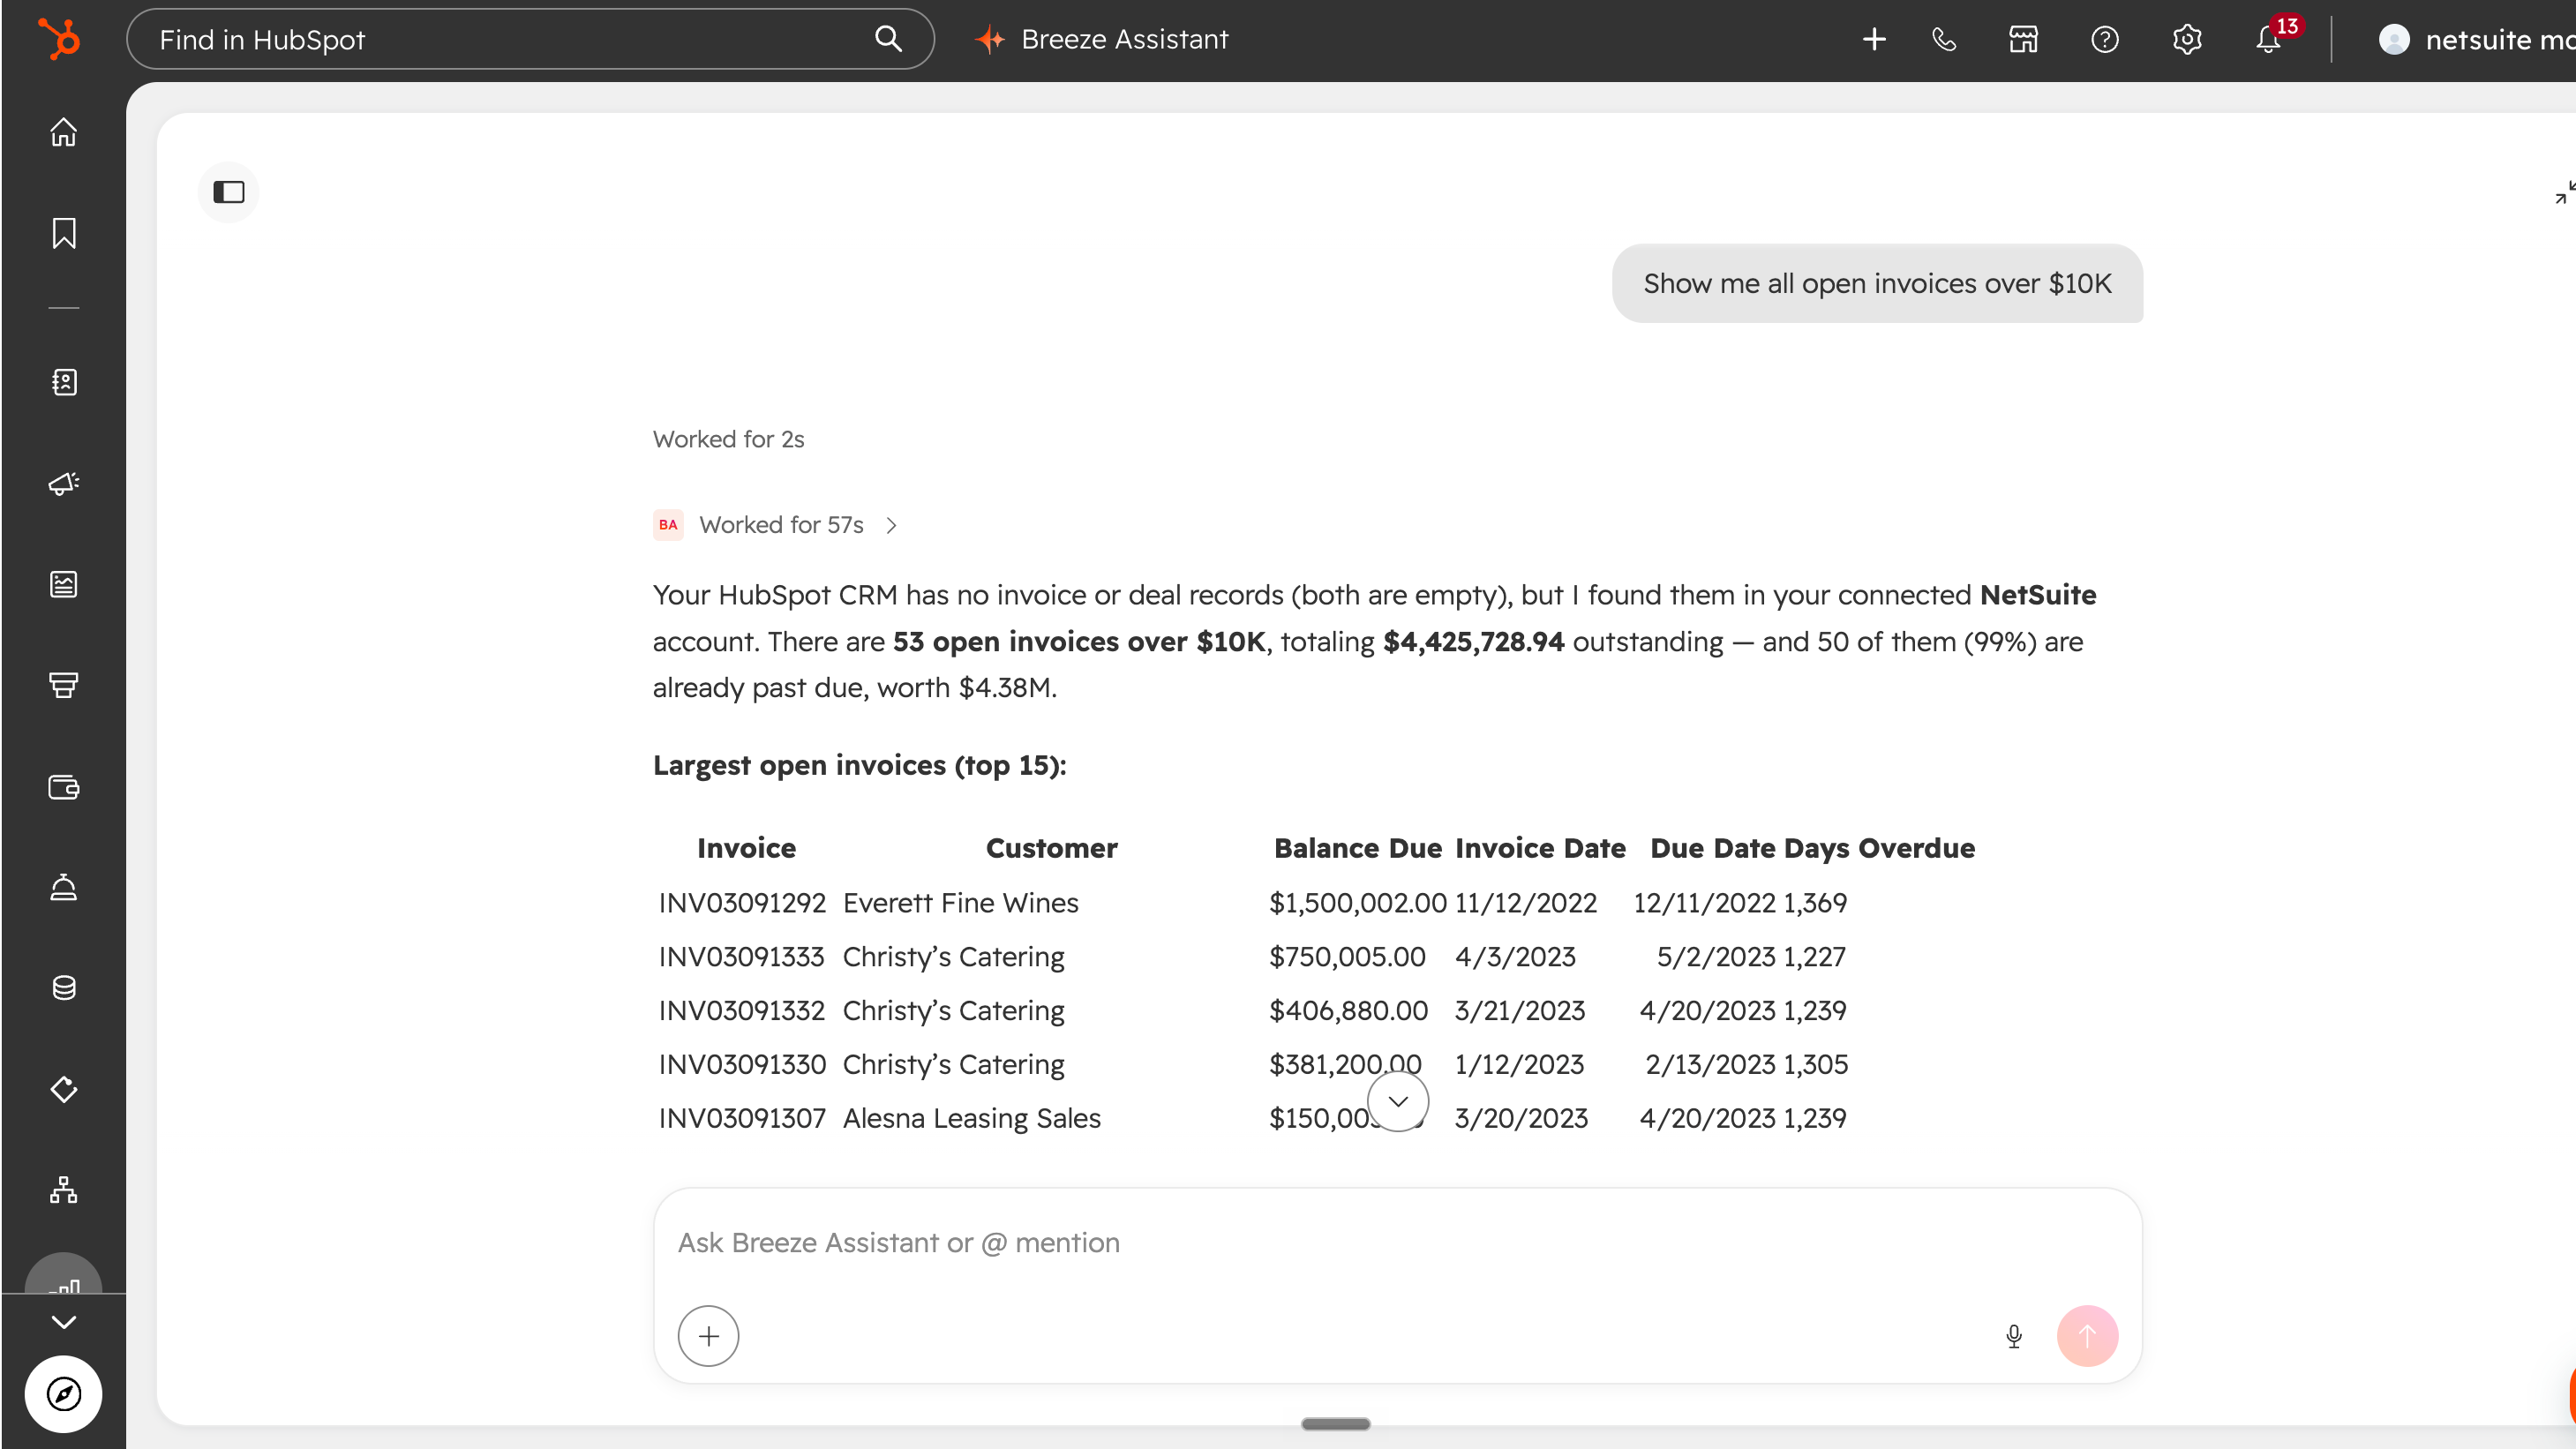2576x1449 pixels.
Task: Click the "Days Overdue" column header
Action: [1880, 848]
